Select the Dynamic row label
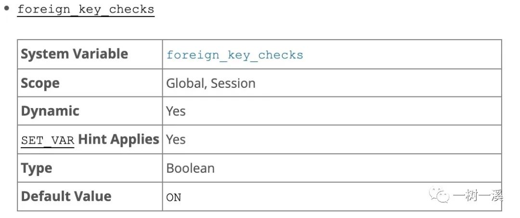Viewport: 520px width, 218px height. point(50,111)
